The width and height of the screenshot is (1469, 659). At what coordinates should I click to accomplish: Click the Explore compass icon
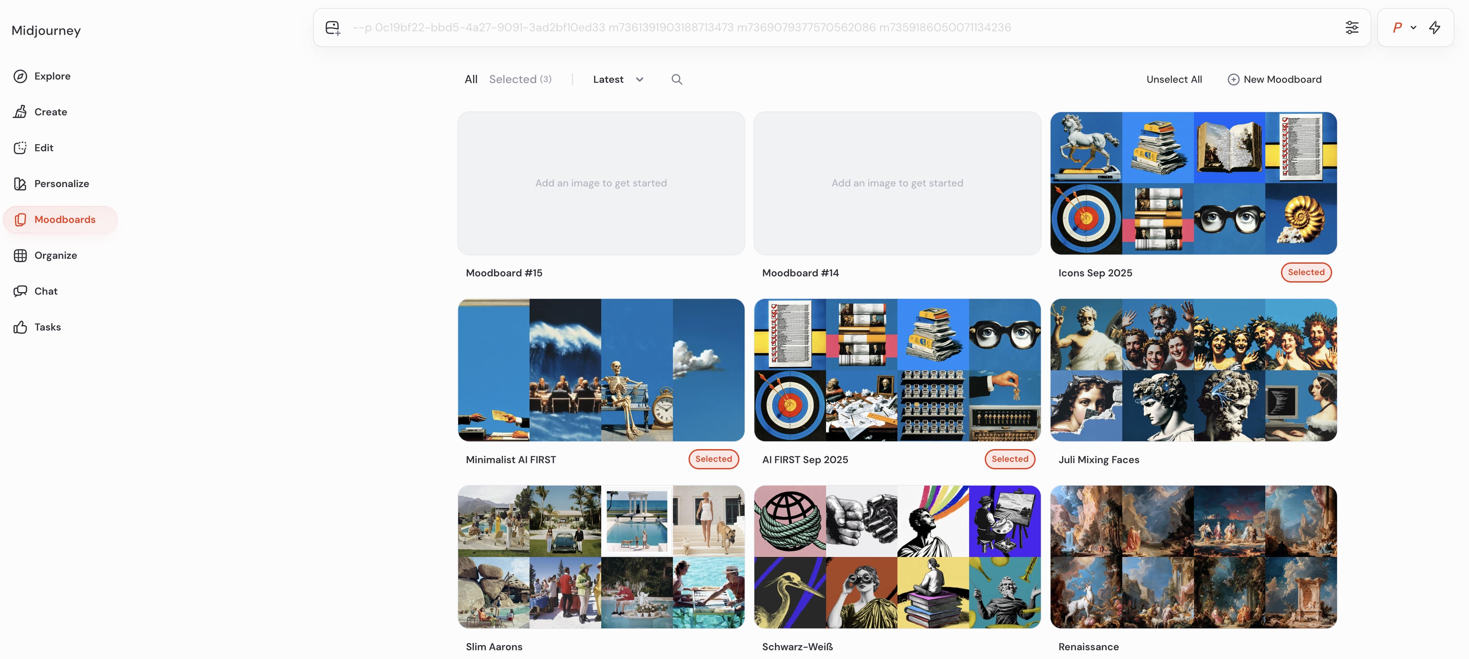[x=20, y=76]
